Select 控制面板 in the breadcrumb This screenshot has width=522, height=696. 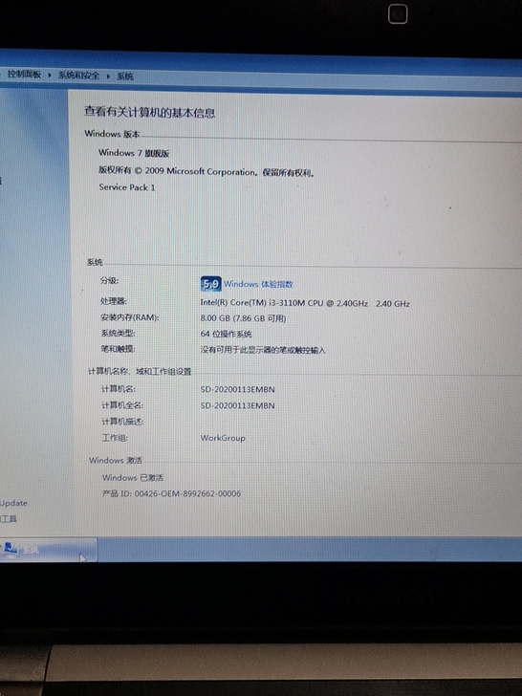point(25,75)
